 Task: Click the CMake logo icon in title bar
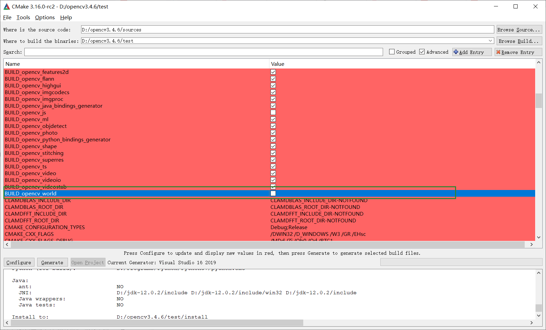click(7, 6)
